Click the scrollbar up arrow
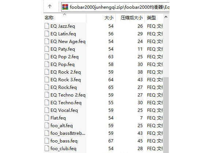 [x=166, y=17]
